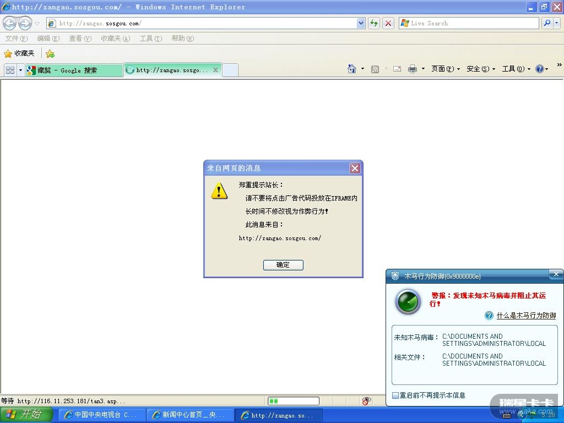The image size is (564, 423).
Task: Open search provider options dropdown
Action: pos(557,23)
